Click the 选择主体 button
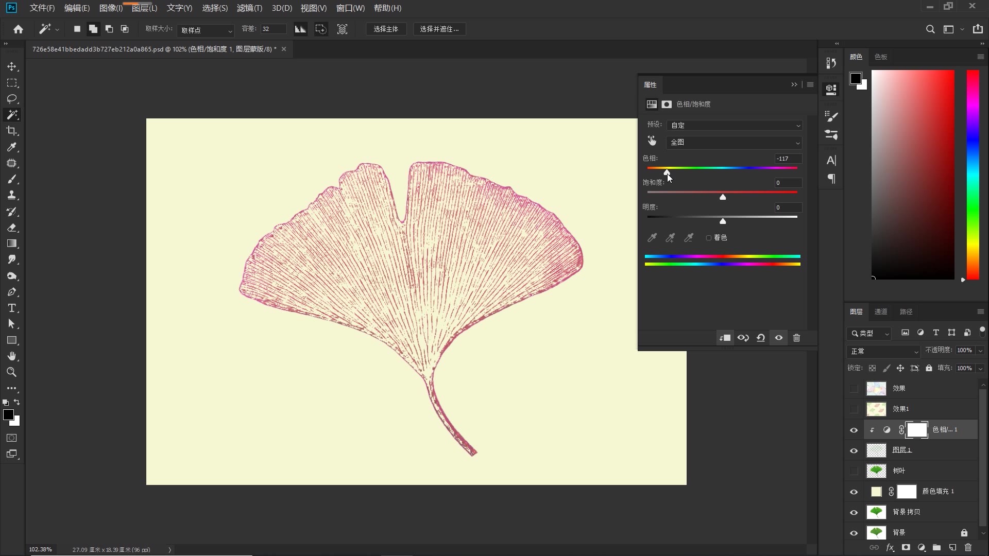The image size is (989, 556). [x=386, y=29]
